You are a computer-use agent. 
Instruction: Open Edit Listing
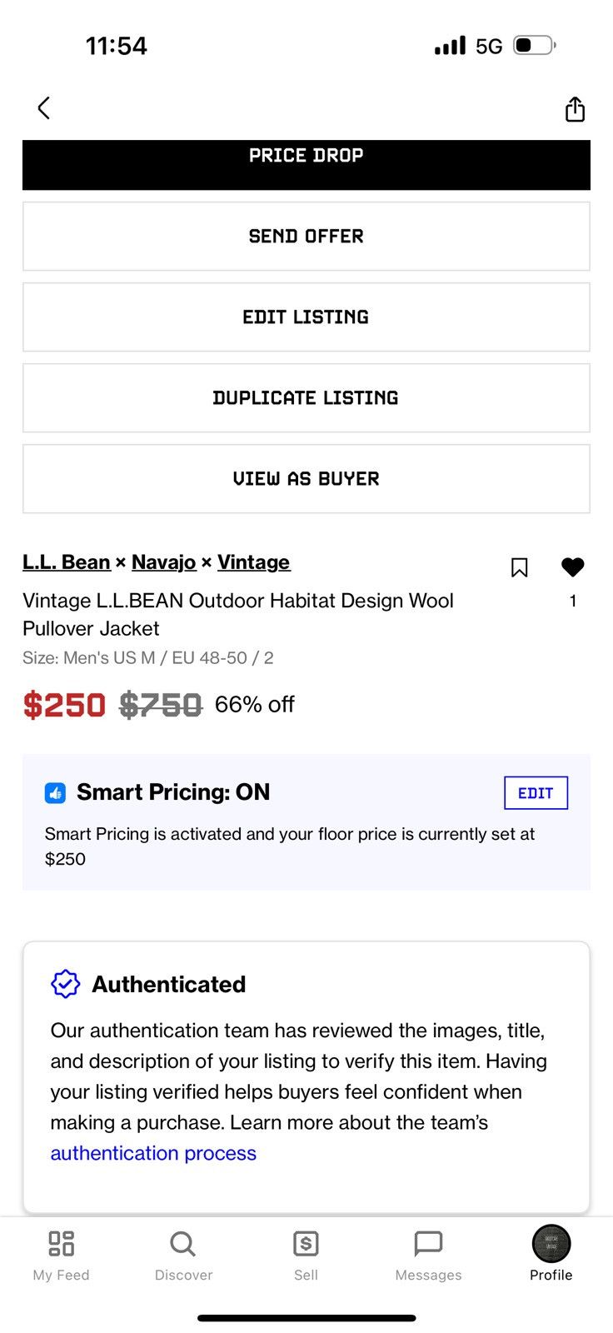click(306, 317)
